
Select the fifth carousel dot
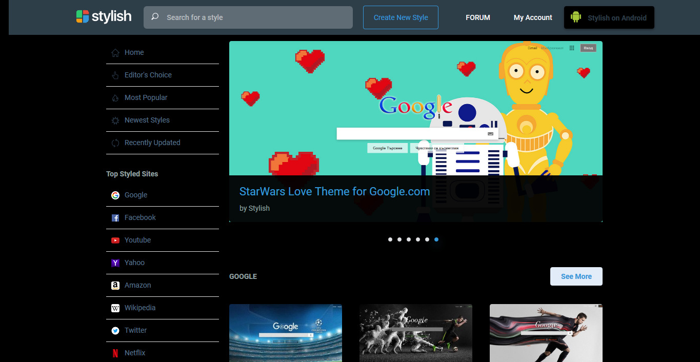click(x=427, y=239)
